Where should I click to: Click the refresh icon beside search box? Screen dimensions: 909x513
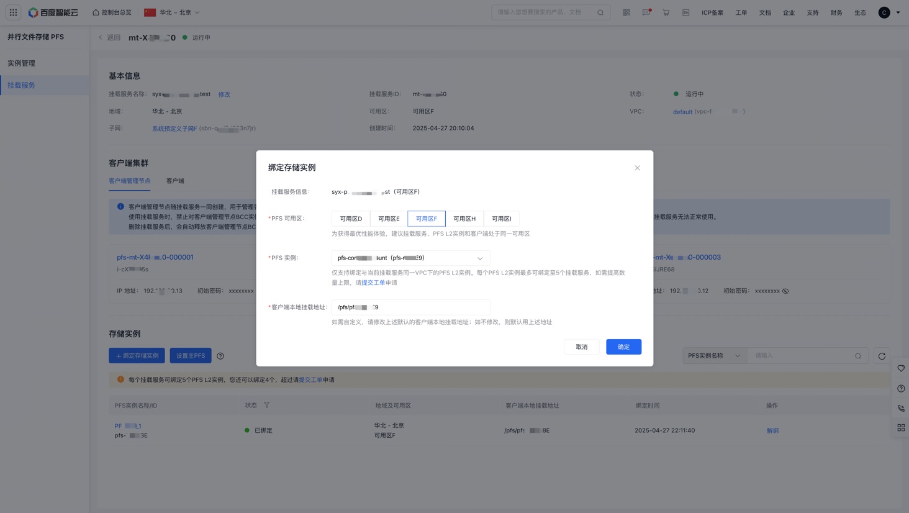[882, 356]
